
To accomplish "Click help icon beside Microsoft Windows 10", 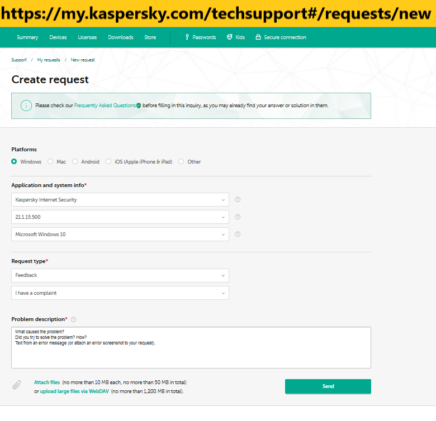I will tap(238, 234).
